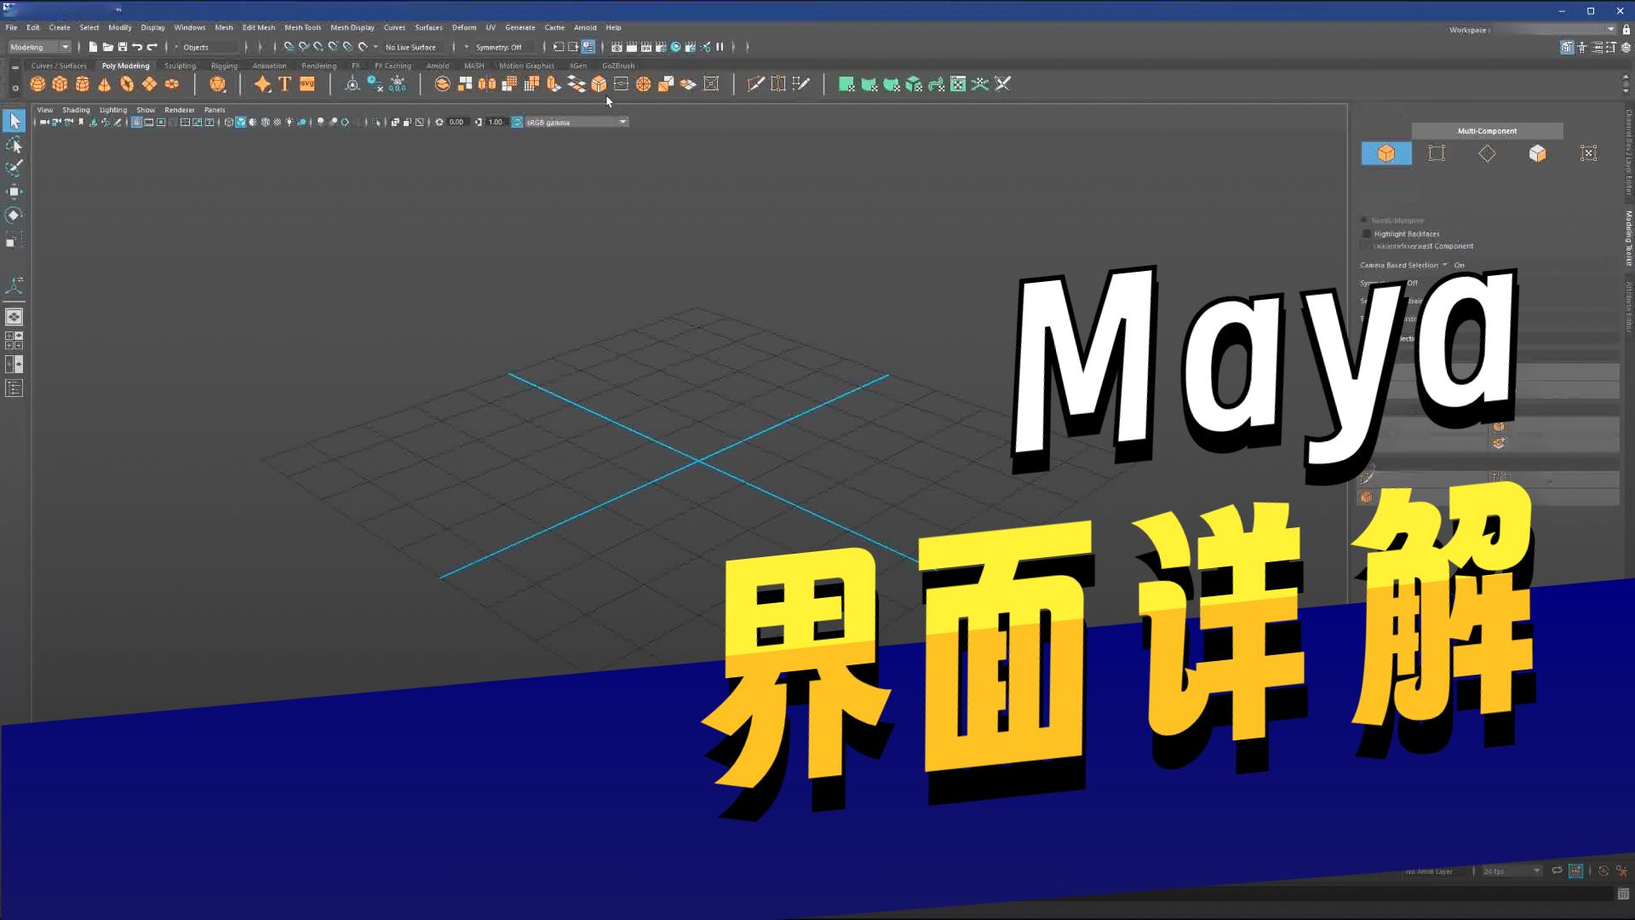
Task: Open the shelf options gear menu
Action: tap(14, 88)
